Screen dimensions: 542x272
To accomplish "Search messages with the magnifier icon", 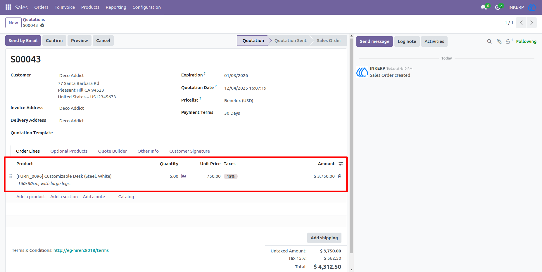I will [489, 41].
